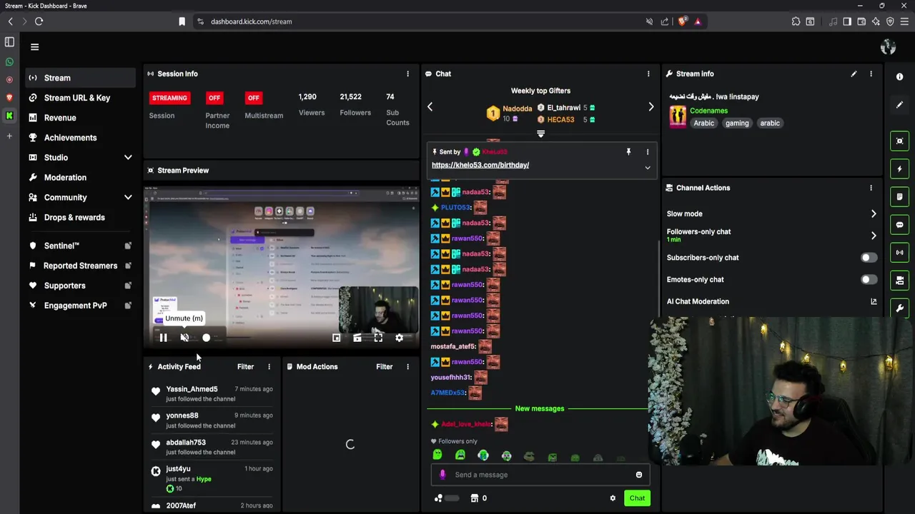Open the khelo53.com birthday link
This screenshot has width=915, height=514.
480,165
